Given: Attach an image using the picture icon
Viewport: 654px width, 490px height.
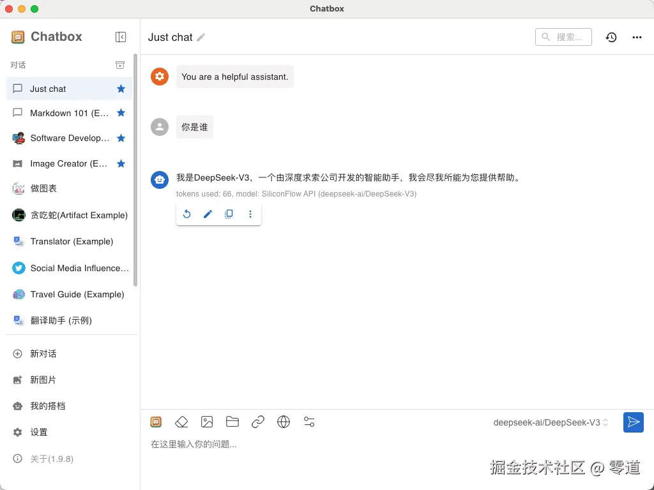Looking at the screenshot, I should pyautogui.click(x=207, y=422).
